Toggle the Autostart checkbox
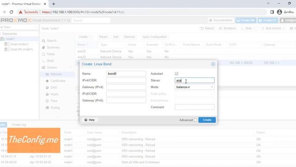 click(x=177, y=74)
